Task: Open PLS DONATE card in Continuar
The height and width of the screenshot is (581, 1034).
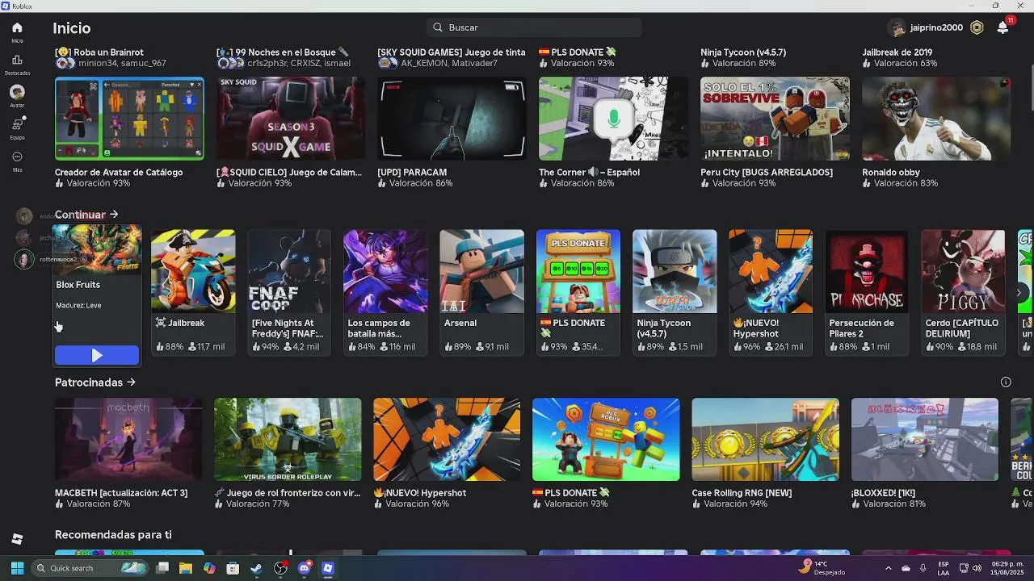Action: point(578,292)
